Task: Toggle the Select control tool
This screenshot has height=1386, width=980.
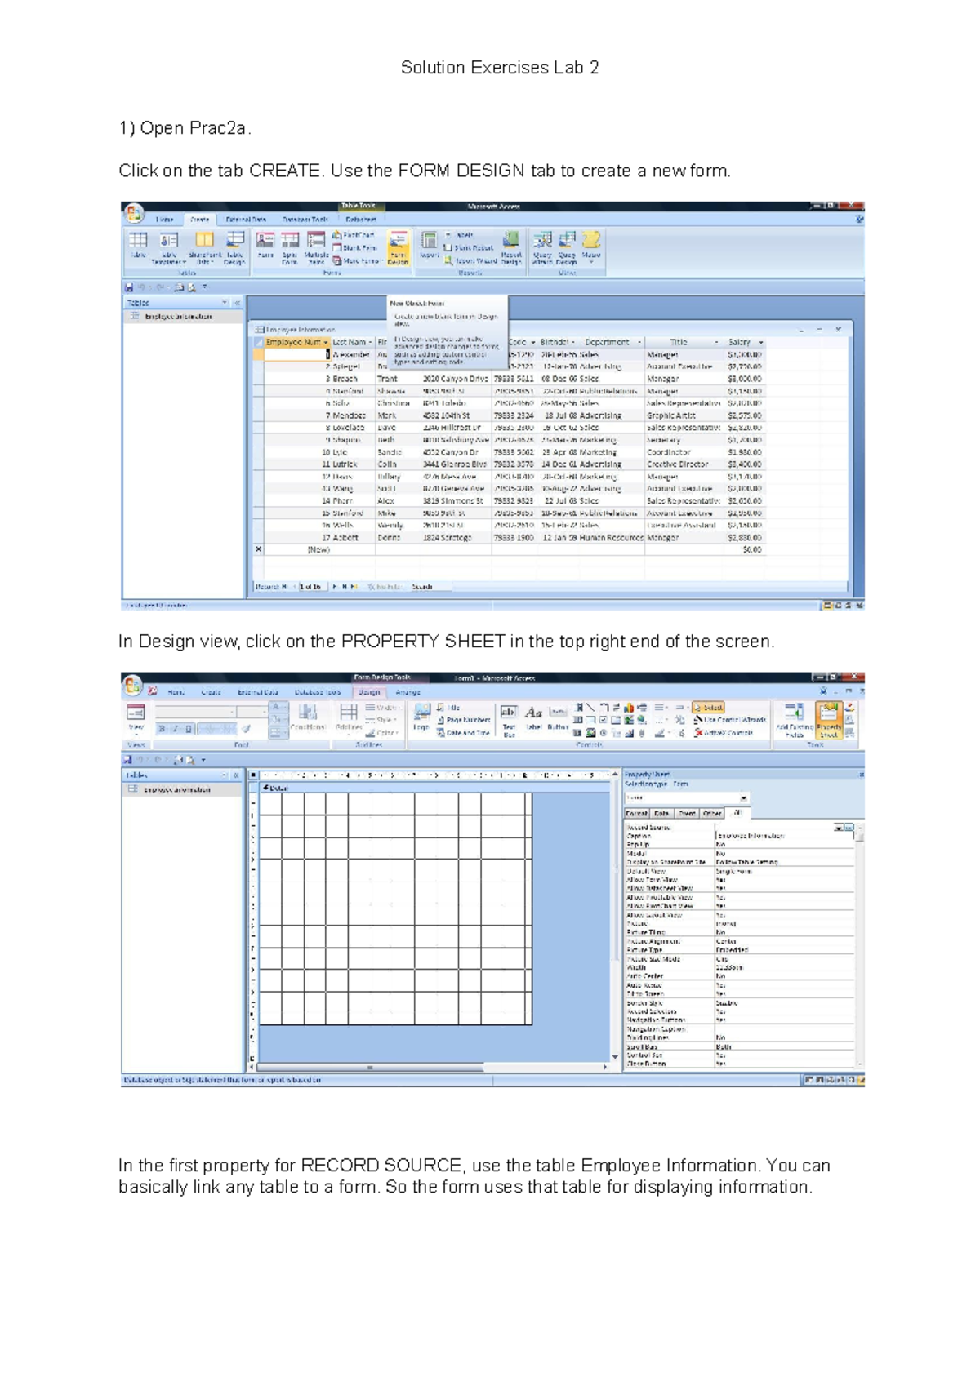Action: pos(708,708)
